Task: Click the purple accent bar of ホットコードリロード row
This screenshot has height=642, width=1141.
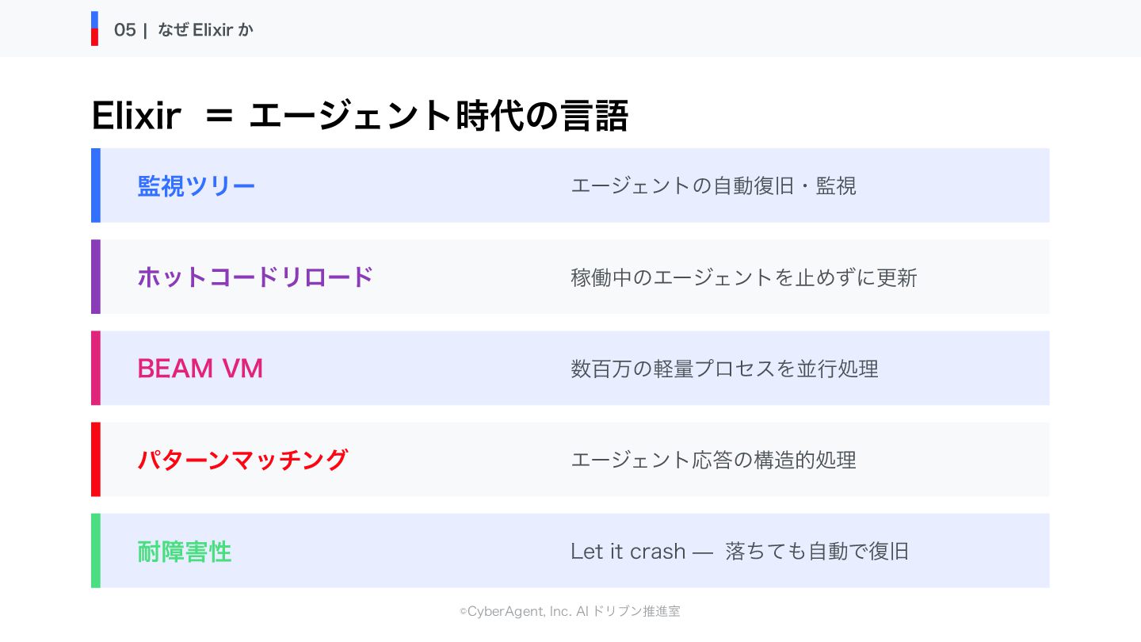Action: click(x=96, y=277)
